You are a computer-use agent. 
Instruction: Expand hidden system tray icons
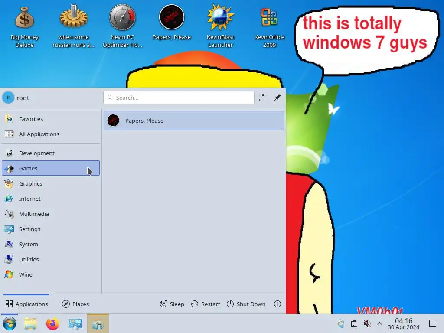tap(379, 323)
